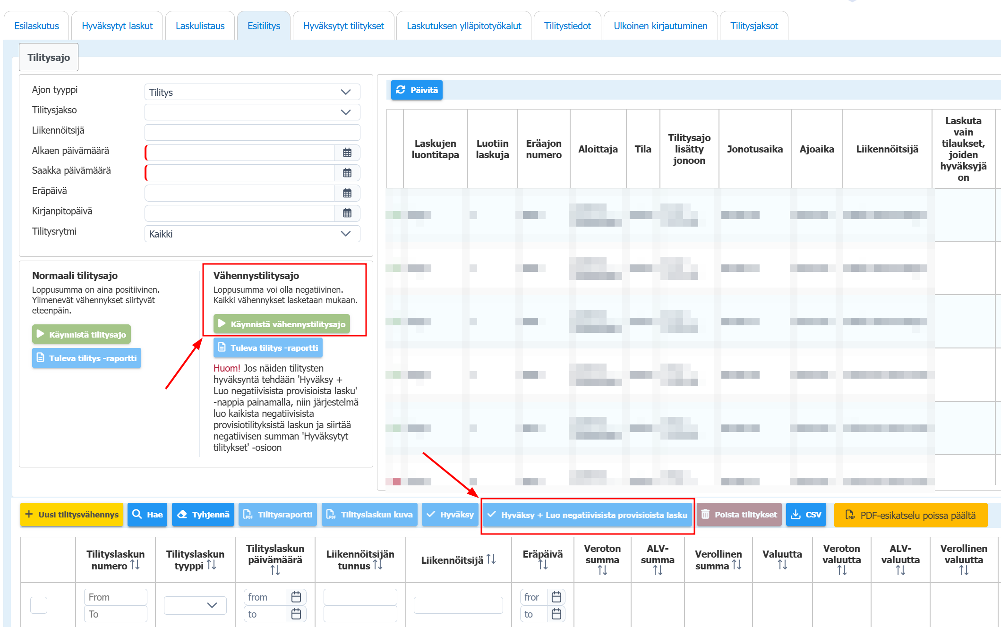Open calendar icon for Kirjanpitopäivä field

coord(347,213)
